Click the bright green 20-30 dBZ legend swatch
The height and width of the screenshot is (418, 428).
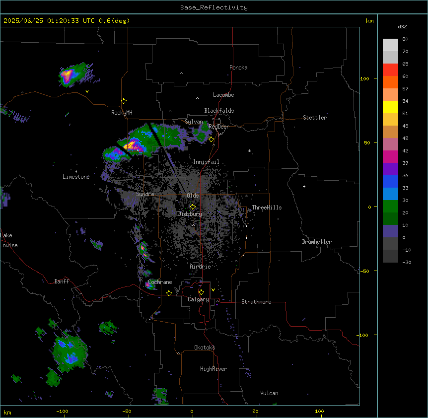coord(390,207)
